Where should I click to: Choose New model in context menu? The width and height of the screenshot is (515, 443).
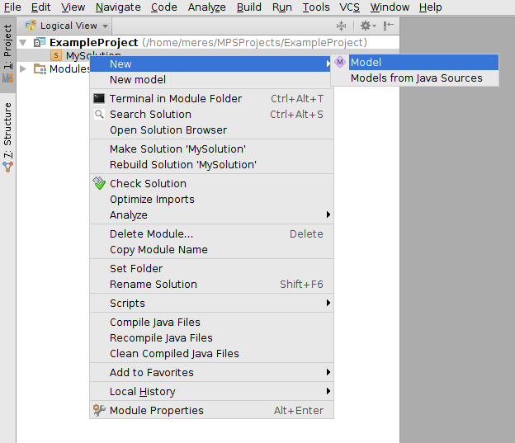coord(211,79)
